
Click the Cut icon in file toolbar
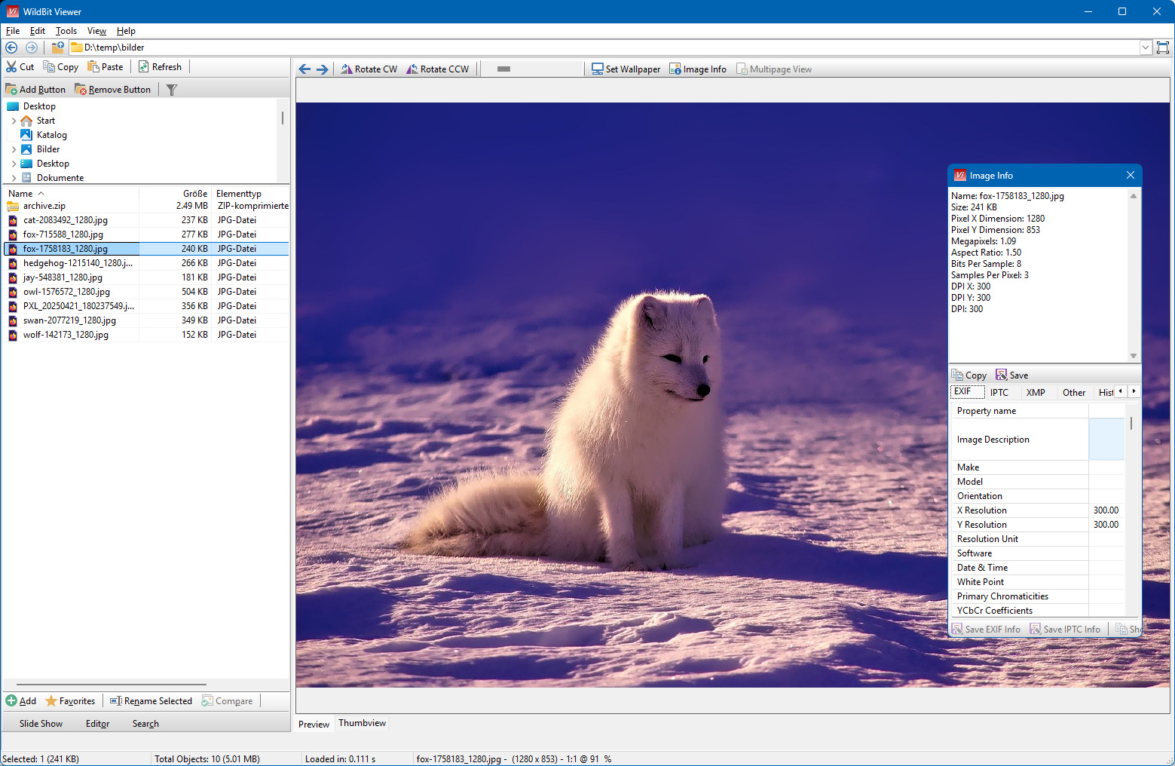click(11, 67)
